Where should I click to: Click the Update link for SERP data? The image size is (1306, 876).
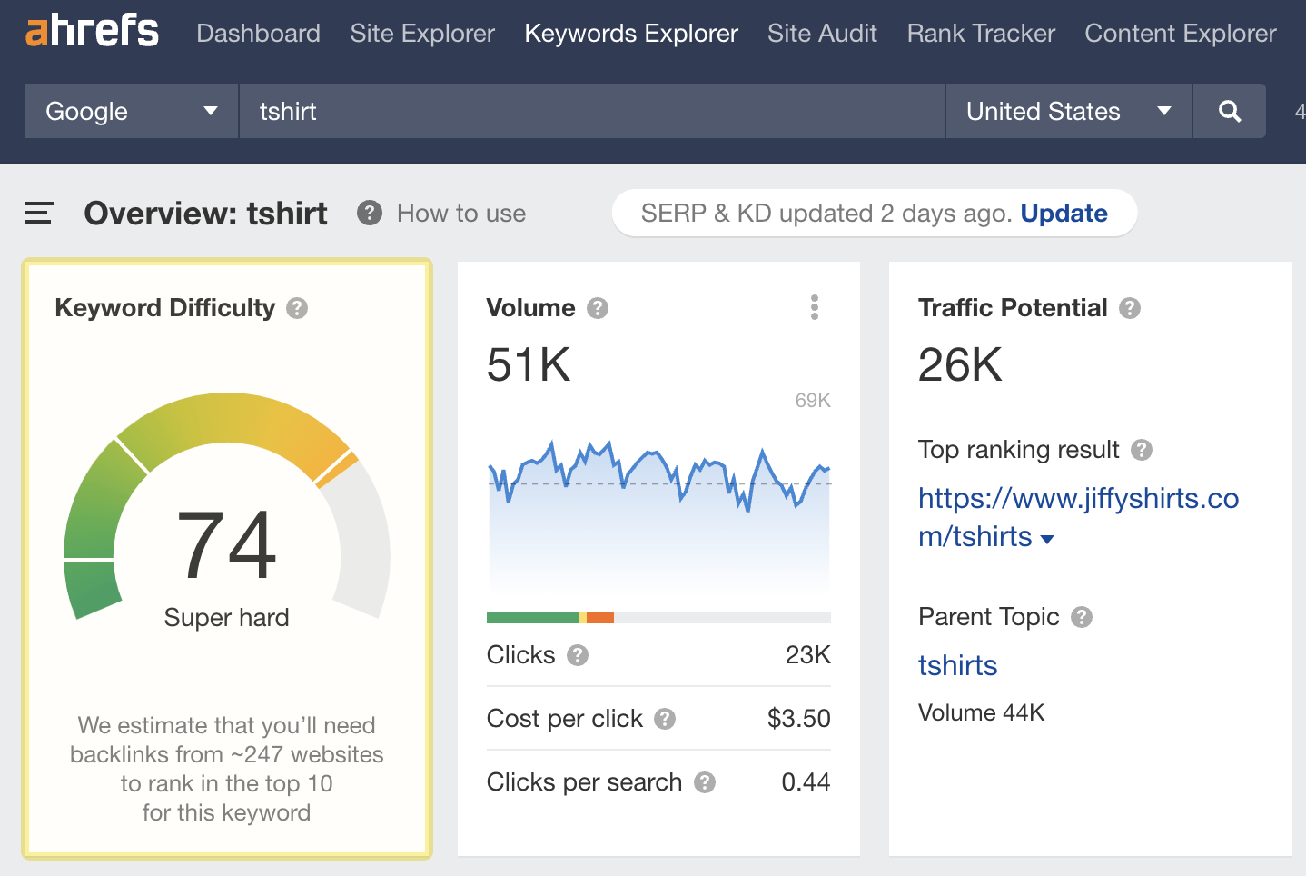(x=1064, y=213)
